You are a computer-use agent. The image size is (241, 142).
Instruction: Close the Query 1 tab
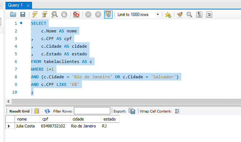[x=28, y=6]
